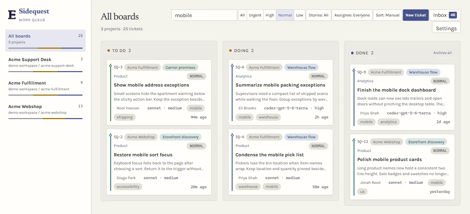This screenshot has width=470, height=214.
Task: Open the Acme Support Desk project
Action: [x=45, y=64]
